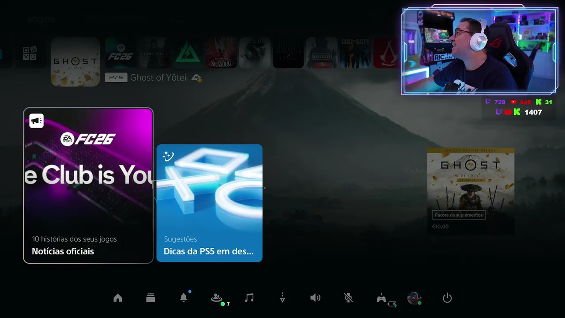Click the Jogos tab heading
Viewport: 565px width, 318px height.
tap(41, 19)
